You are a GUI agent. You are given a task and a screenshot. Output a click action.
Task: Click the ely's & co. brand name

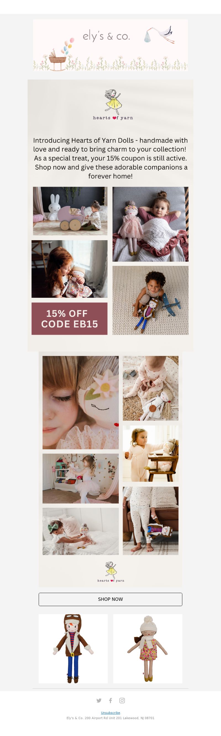106,36
